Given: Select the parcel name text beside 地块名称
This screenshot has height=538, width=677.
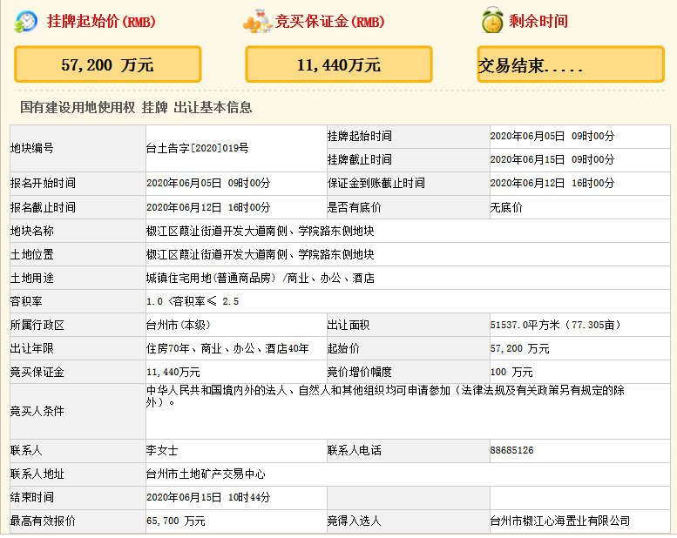Looking at the screenshot, I should pos(260,232).
